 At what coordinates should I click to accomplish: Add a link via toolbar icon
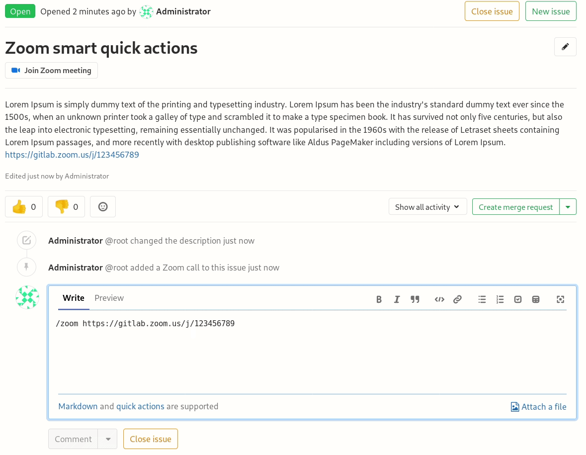coord(457,299)
